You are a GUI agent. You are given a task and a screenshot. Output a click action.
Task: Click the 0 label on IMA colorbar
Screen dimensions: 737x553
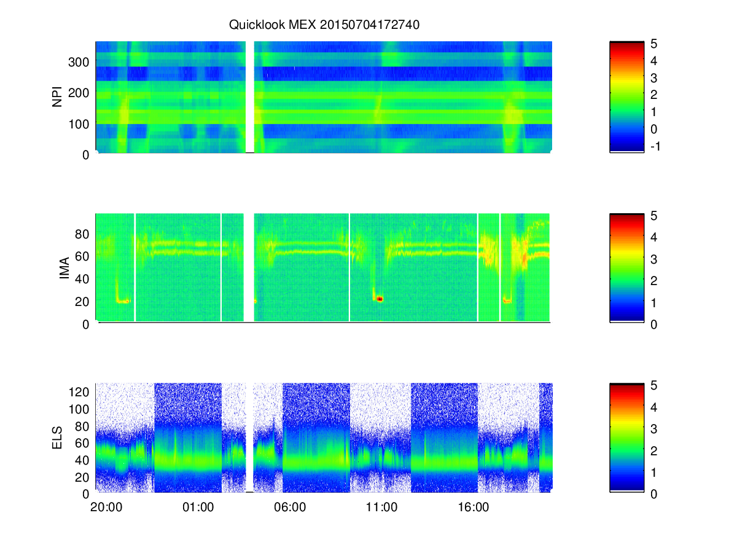655,324
